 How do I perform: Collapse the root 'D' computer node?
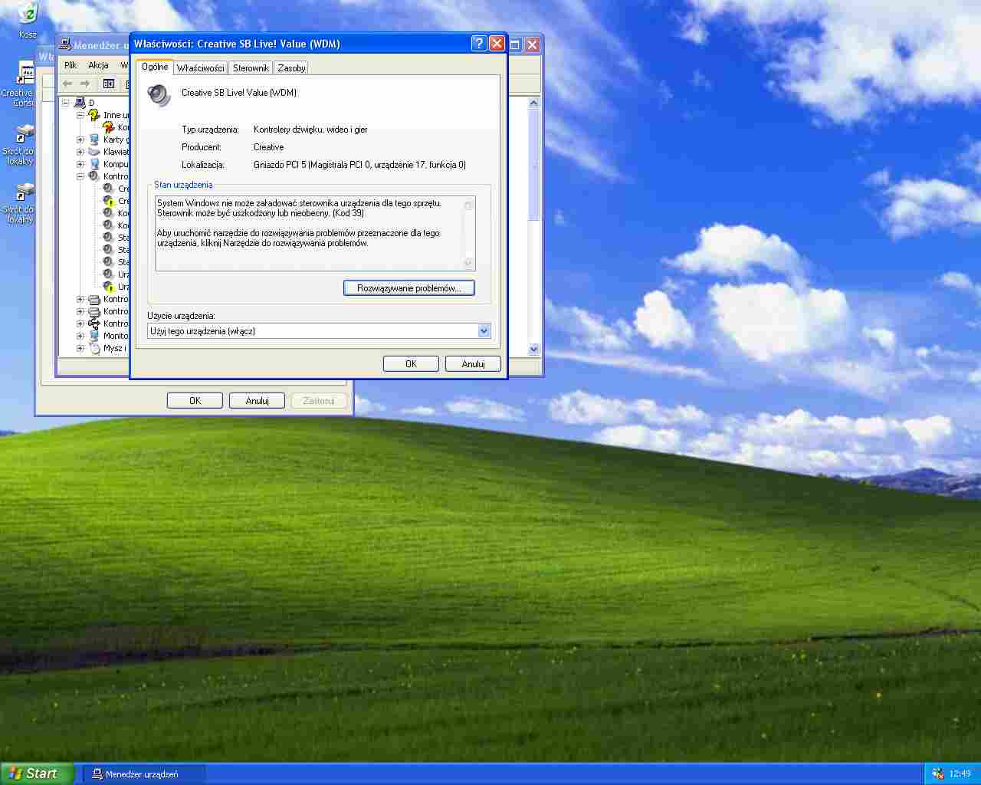click(x=65, y=103)
